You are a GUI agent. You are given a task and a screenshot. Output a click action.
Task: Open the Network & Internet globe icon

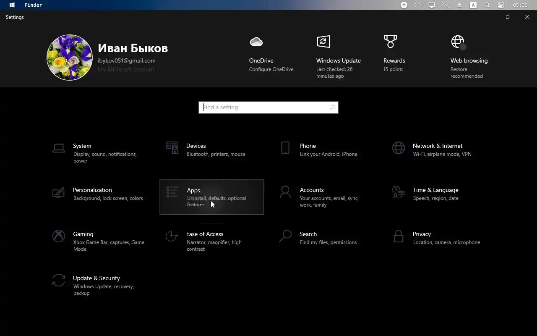399,148
